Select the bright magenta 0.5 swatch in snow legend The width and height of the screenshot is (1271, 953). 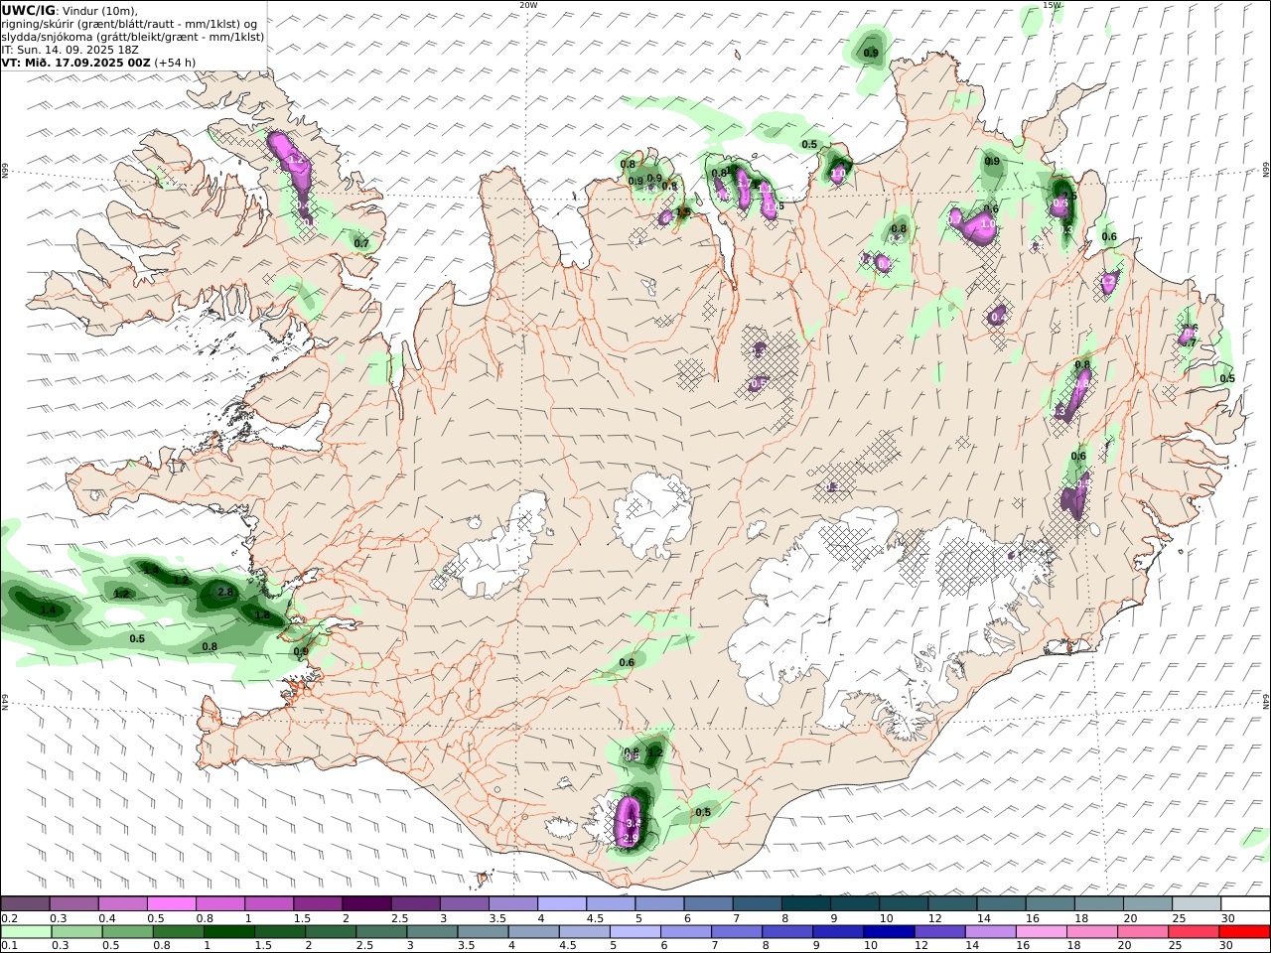pyautogui.click(x=171, y=904)
